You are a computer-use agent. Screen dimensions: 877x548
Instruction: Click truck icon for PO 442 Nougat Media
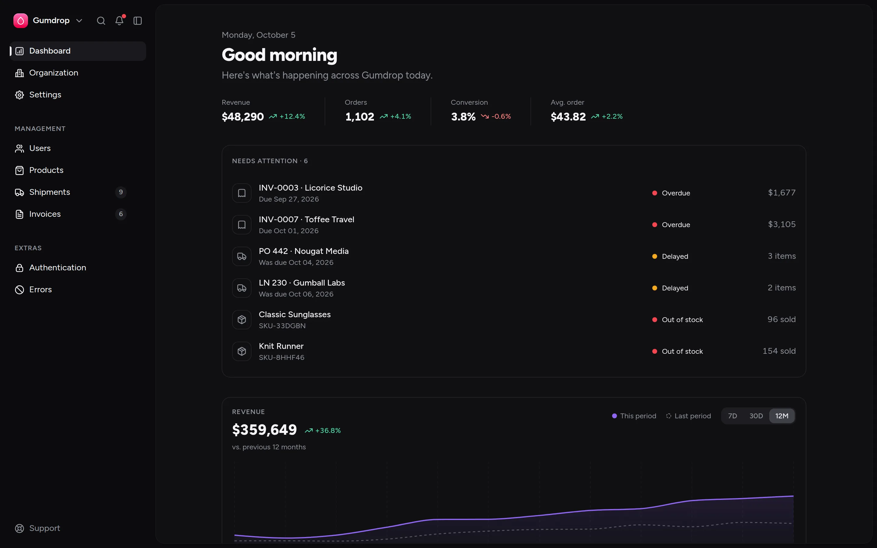(242, 257)
